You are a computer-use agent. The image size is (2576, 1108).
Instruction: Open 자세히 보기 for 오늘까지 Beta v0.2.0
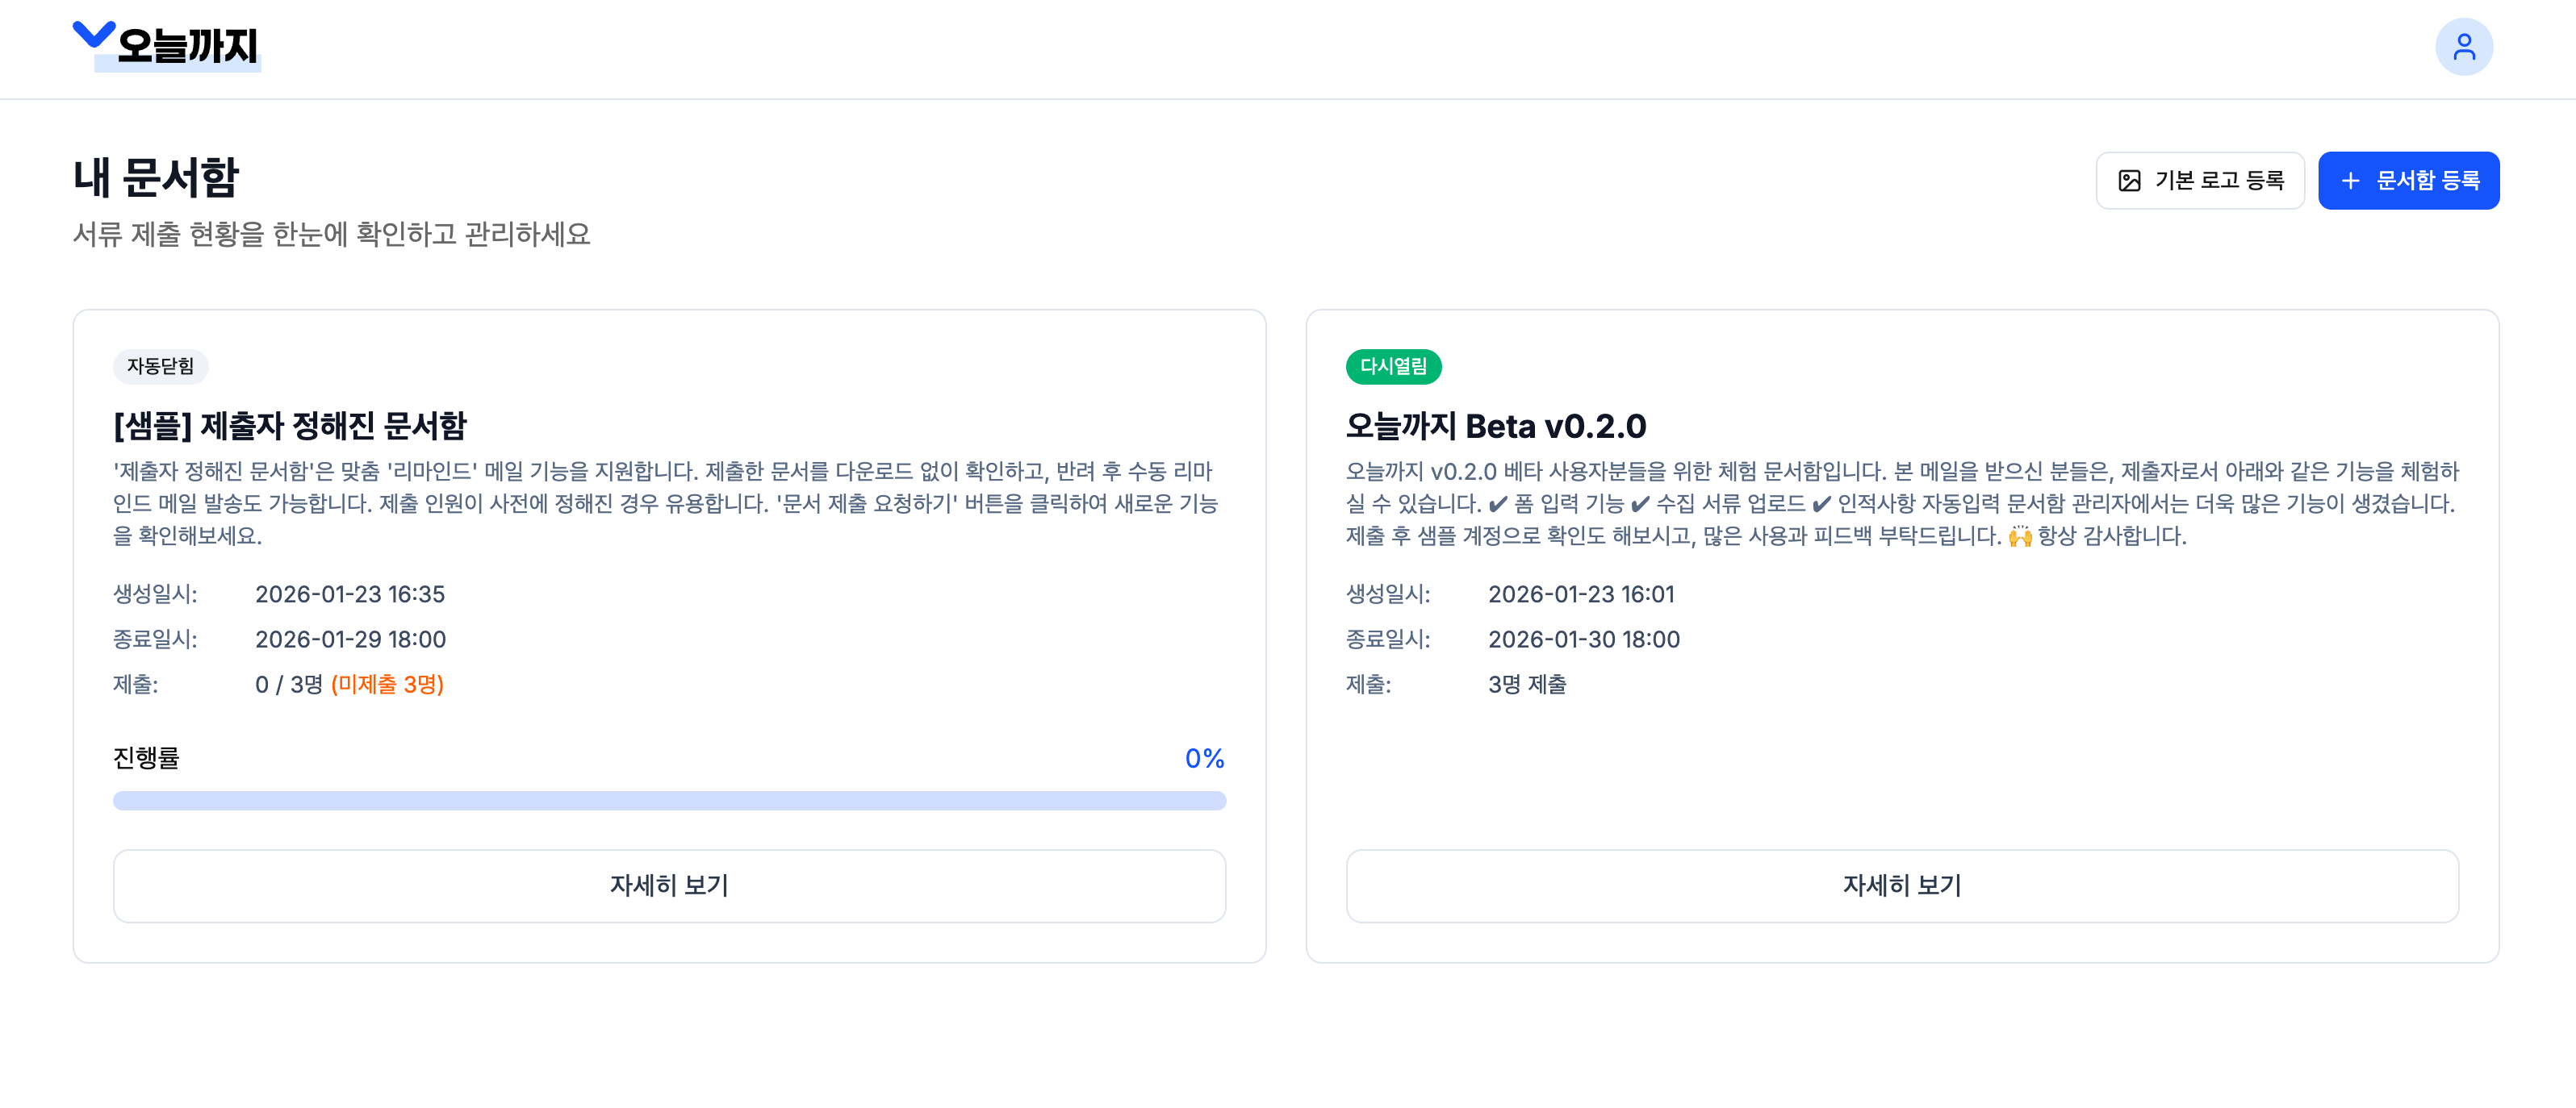click(1902, 885)
